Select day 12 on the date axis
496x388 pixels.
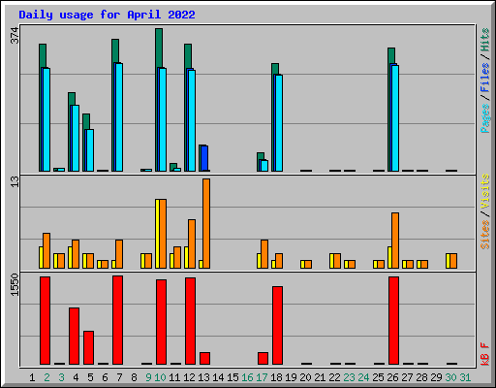point(189,377)
